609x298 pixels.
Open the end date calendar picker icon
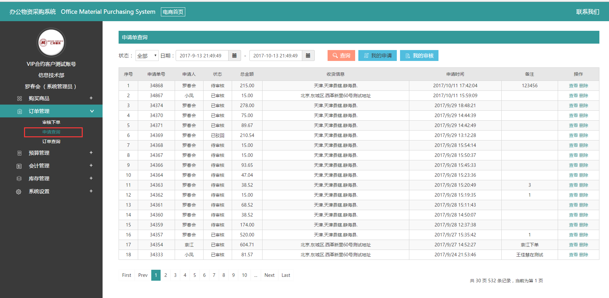(x=308, y=55)
